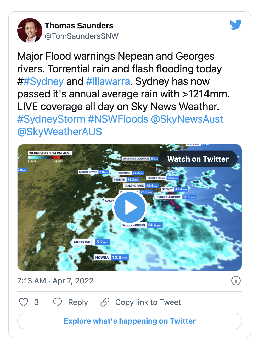The image size is (259, 349).
Task: Click Watch on Twitter button
Action: (198, 159)
